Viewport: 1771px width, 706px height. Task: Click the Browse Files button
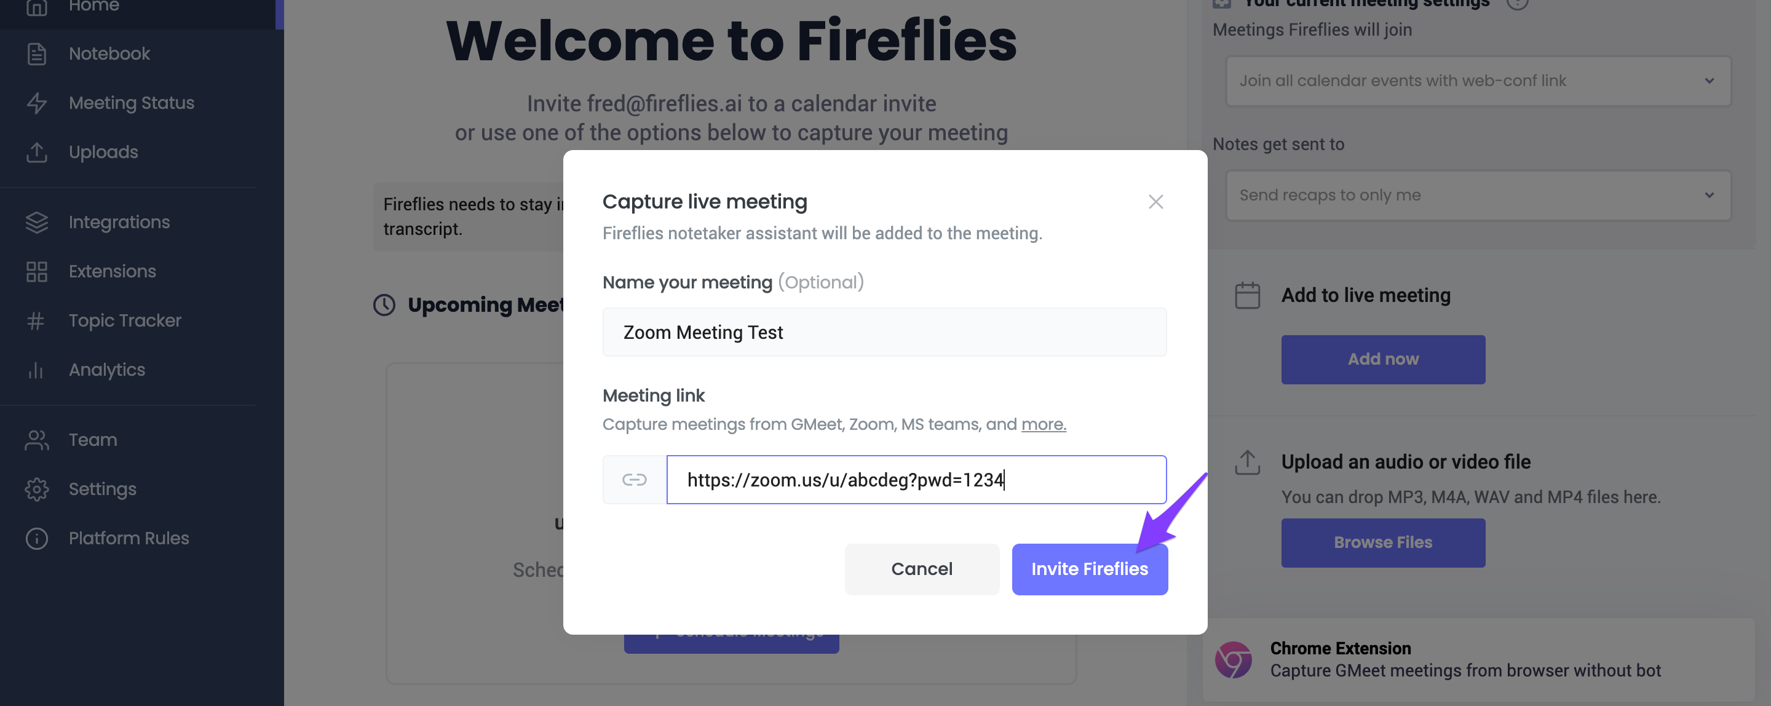tap(1382, 542)
